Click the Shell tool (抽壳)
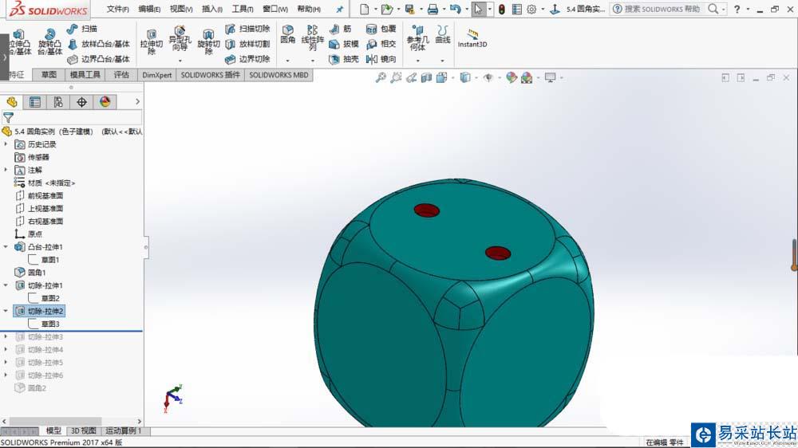Viewport: 798px width, 448px height. 344,60
